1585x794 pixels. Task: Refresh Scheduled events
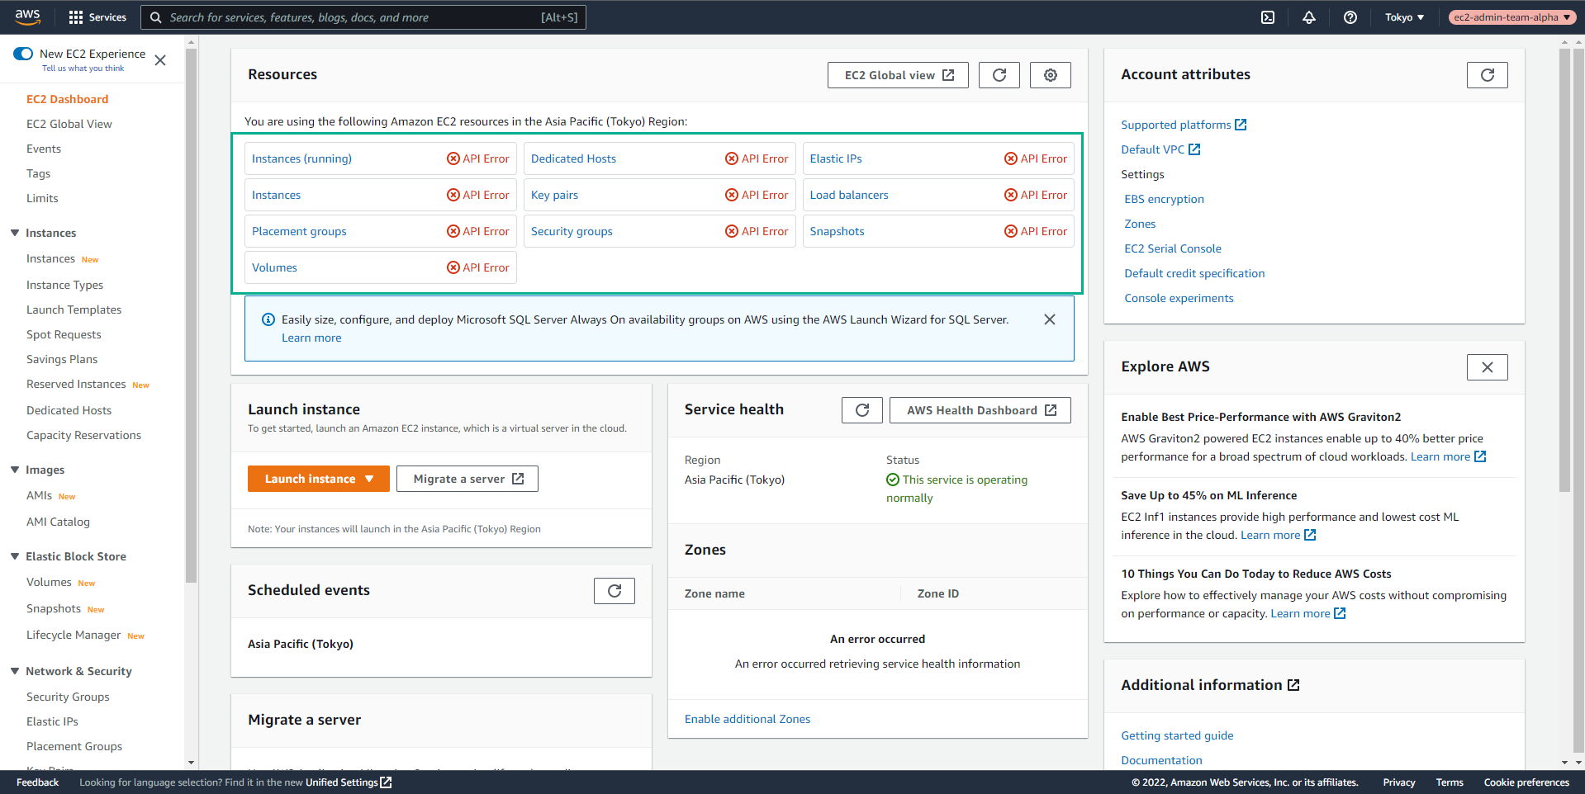[615, 591]
